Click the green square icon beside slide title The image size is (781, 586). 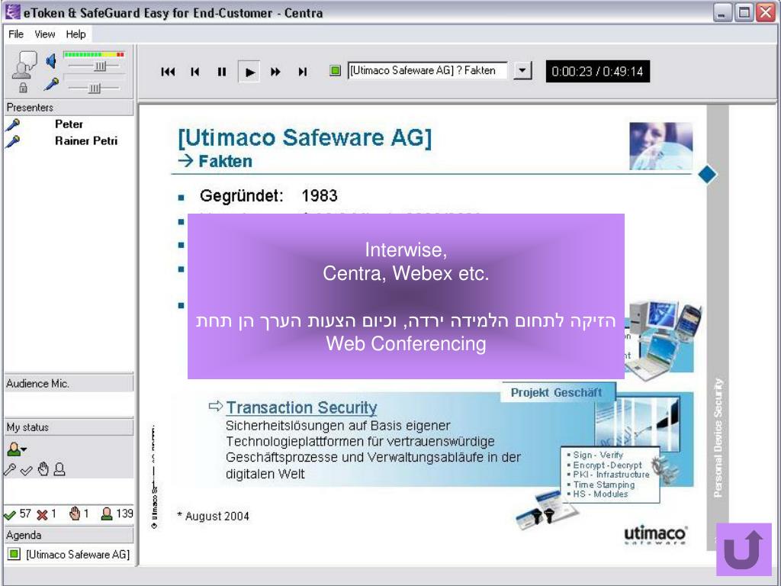pyautogui.click(x=336, y=71)
